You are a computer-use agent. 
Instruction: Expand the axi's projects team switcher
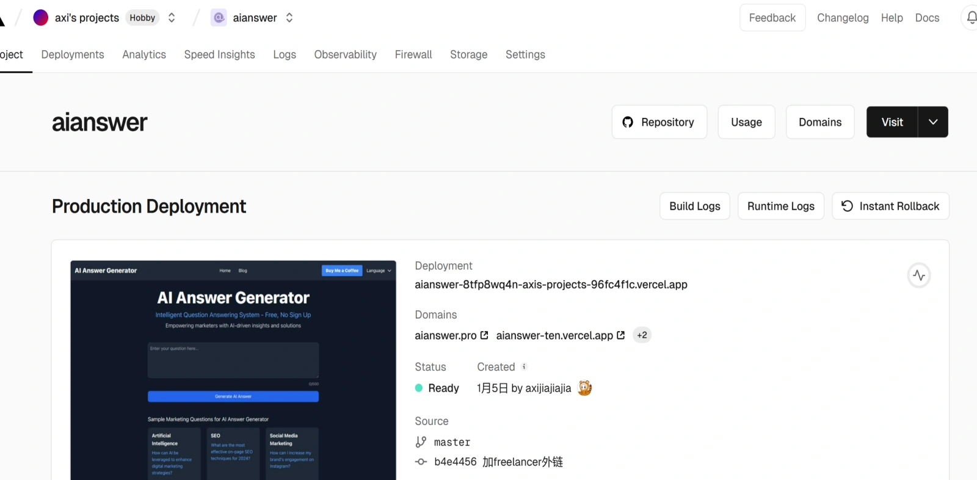pyautogui.click(x=172, y=18)
